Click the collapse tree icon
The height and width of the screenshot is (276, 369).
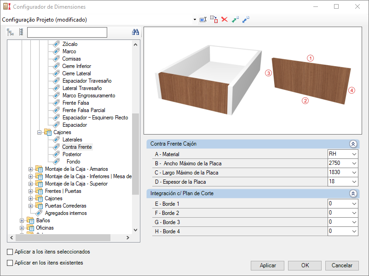click(21, 32)
